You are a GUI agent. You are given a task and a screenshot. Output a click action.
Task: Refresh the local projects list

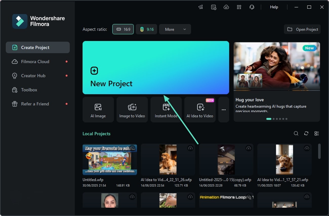306,133
